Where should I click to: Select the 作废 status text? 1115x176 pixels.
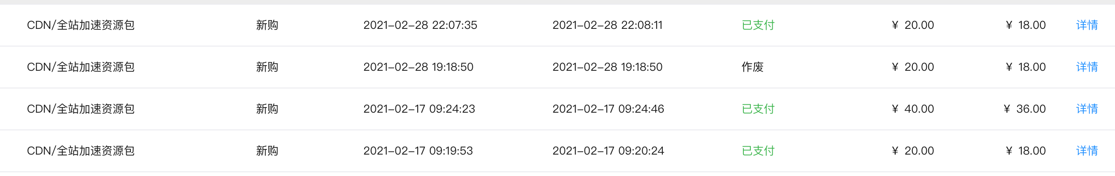coord(752,67)
